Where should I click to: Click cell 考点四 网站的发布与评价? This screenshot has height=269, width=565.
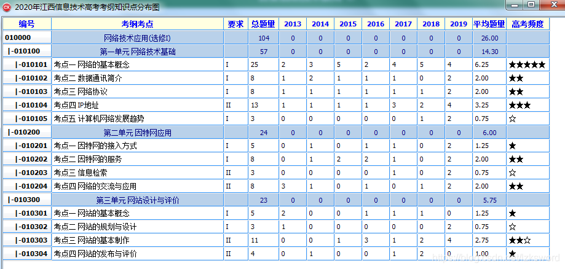(137, 254)
